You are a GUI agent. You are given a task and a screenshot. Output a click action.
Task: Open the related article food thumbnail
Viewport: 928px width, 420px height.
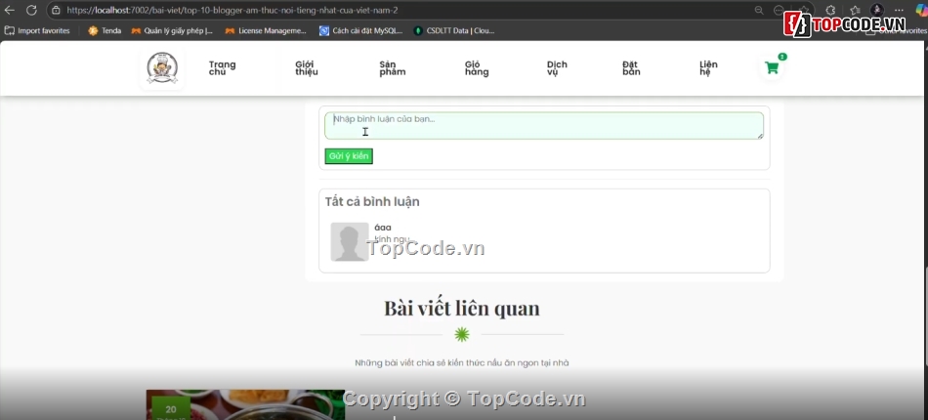tap(245, 404)
